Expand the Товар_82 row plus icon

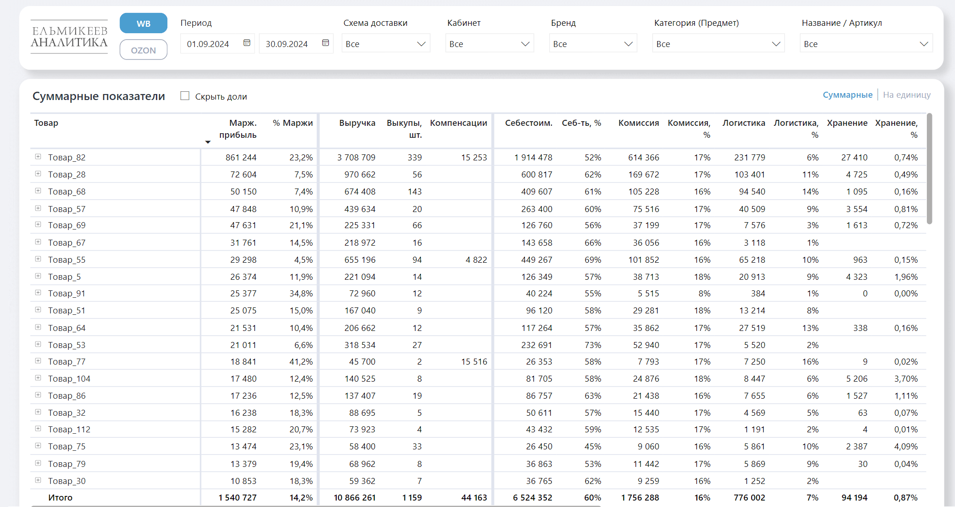(x=38, y=157)
